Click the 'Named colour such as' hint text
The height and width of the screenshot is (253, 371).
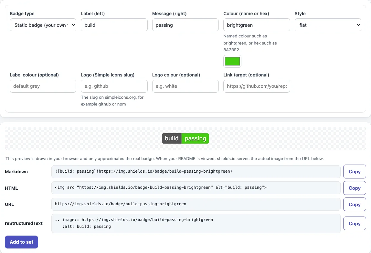click(x=250, y=43)
